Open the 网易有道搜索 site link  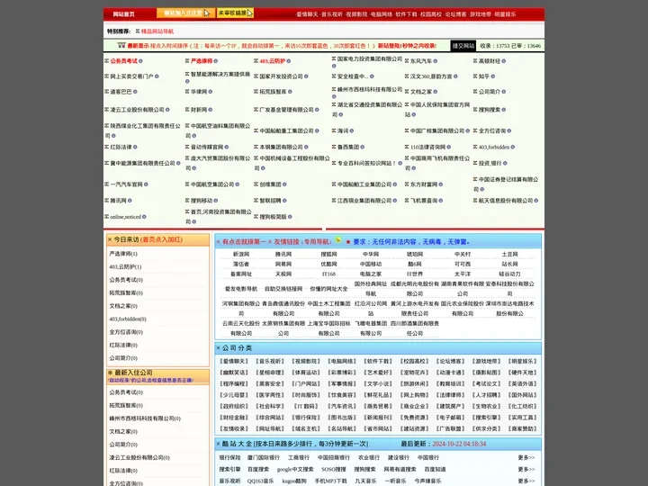pos(400,470)
